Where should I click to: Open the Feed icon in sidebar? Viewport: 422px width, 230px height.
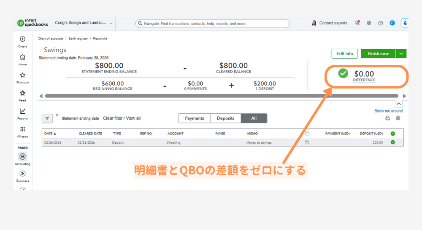point(22,94)
